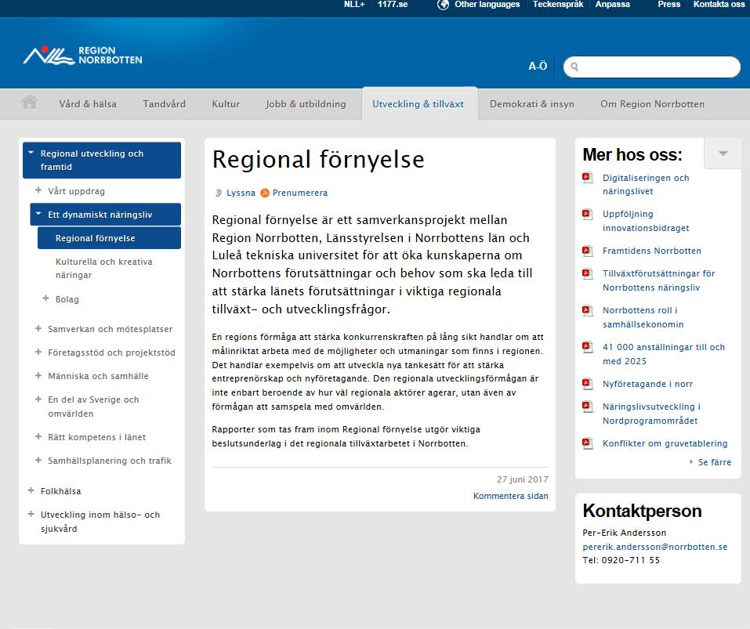Click the Prenumerera link
The height and width of the screenshot is (629, 750).
tap(300, 193)
